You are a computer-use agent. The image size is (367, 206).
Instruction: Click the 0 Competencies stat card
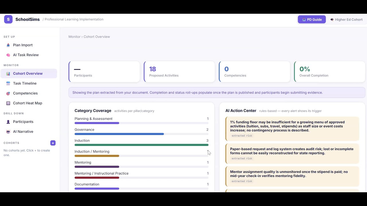click(254, 72)
